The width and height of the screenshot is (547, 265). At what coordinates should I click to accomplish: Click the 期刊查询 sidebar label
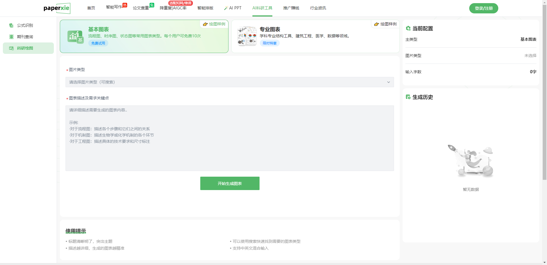pyautogui.click(x=25, y=37)
